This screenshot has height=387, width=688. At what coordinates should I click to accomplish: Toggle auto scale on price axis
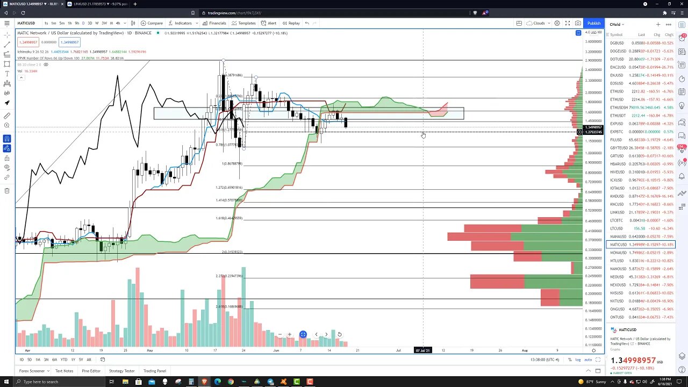tap(588, 360)
